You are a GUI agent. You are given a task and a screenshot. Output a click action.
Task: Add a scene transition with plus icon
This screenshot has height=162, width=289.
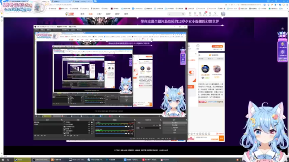154,125
